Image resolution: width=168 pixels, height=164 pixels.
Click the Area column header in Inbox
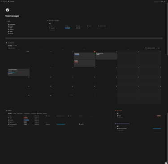[81, 116]
